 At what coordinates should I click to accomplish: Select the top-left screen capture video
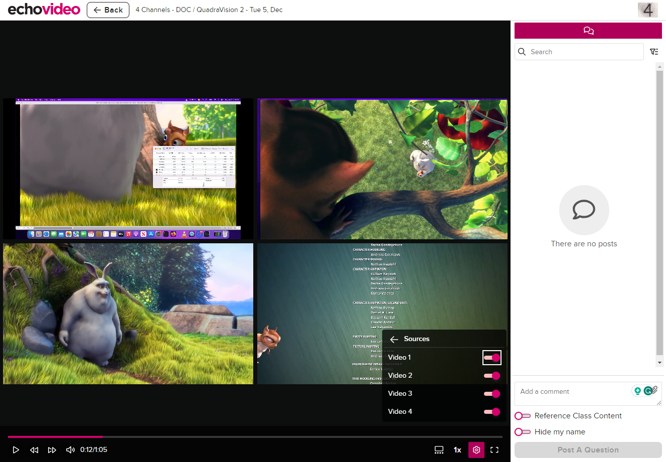128,169
